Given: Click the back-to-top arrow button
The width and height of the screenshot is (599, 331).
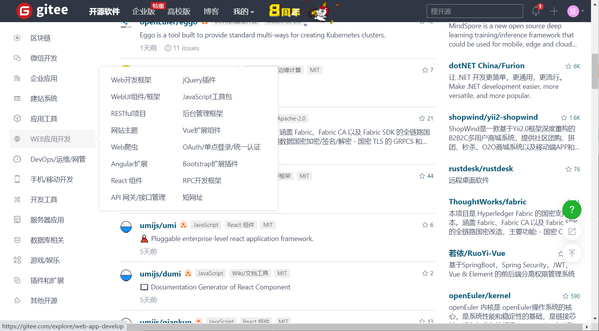Looking at the screenshot, I should (x=572, y=253).
